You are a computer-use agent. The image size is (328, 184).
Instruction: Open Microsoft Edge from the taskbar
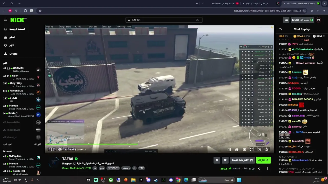click(x=186, y=180)
